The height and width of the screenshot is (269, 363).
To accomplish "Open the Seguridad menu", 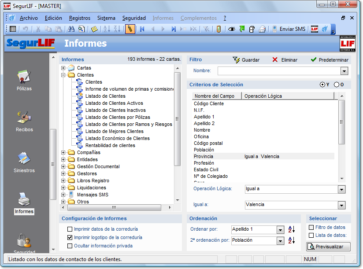I will 134,18.
